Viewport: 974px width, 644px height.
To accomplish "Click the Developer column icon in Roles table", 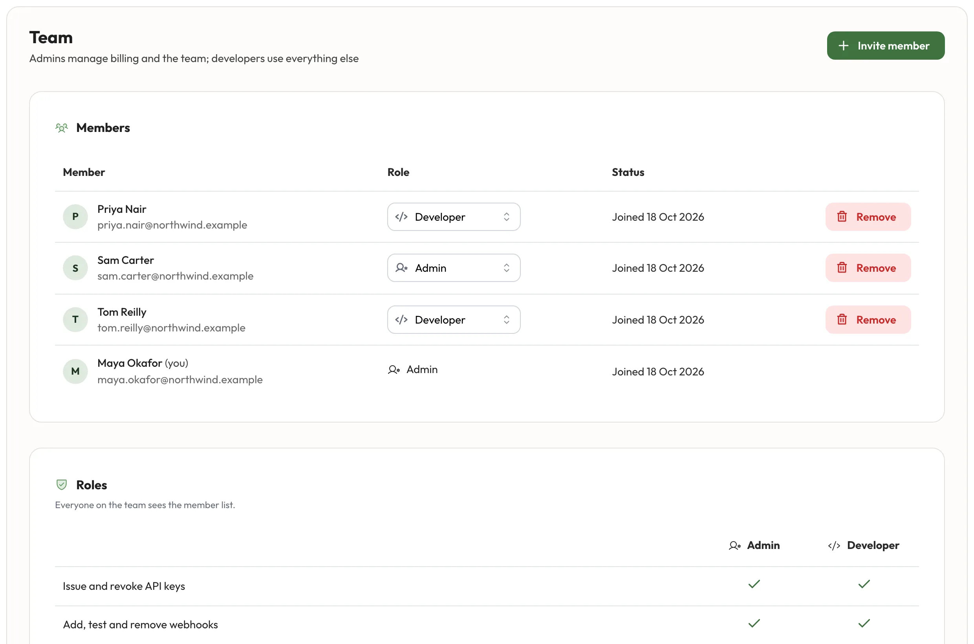I will click(x=834, y=545).
